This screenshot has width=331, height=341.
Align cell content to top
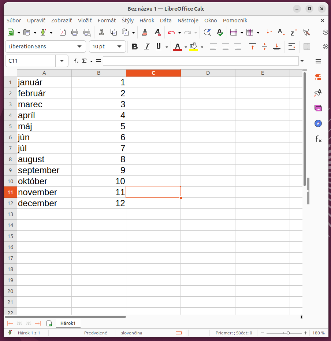253,47
